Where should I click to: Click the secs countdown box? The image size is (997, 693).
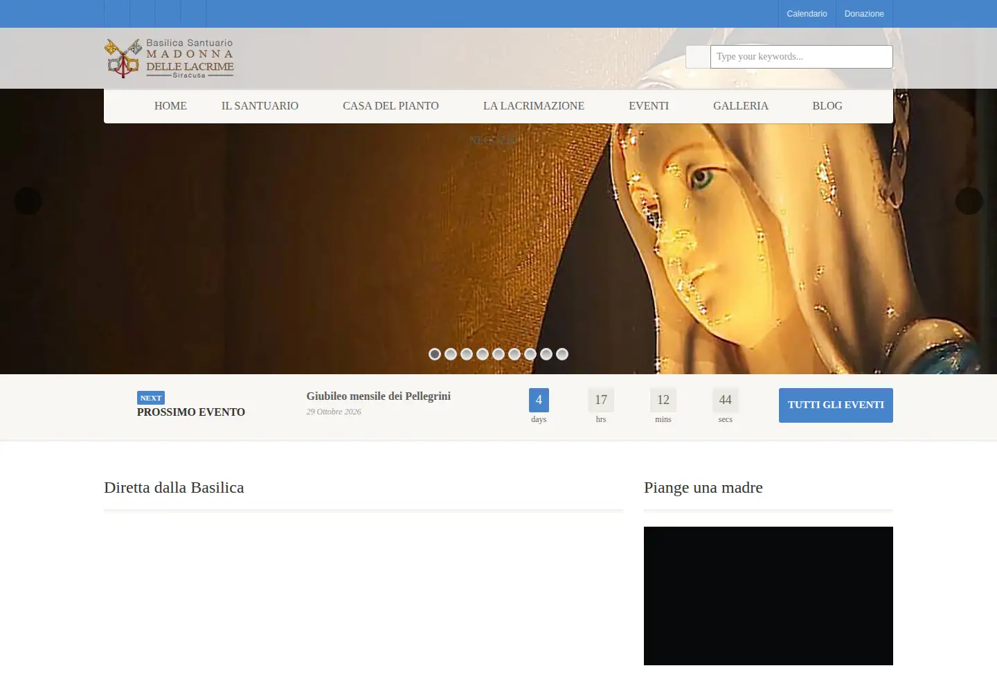click(x=726, y=400)
